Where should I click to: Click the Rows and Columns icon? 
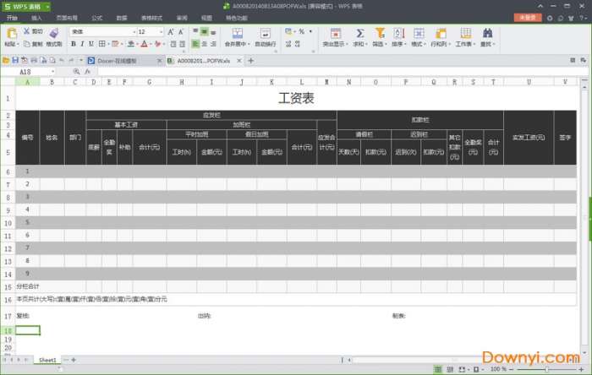tap(441, 33)
